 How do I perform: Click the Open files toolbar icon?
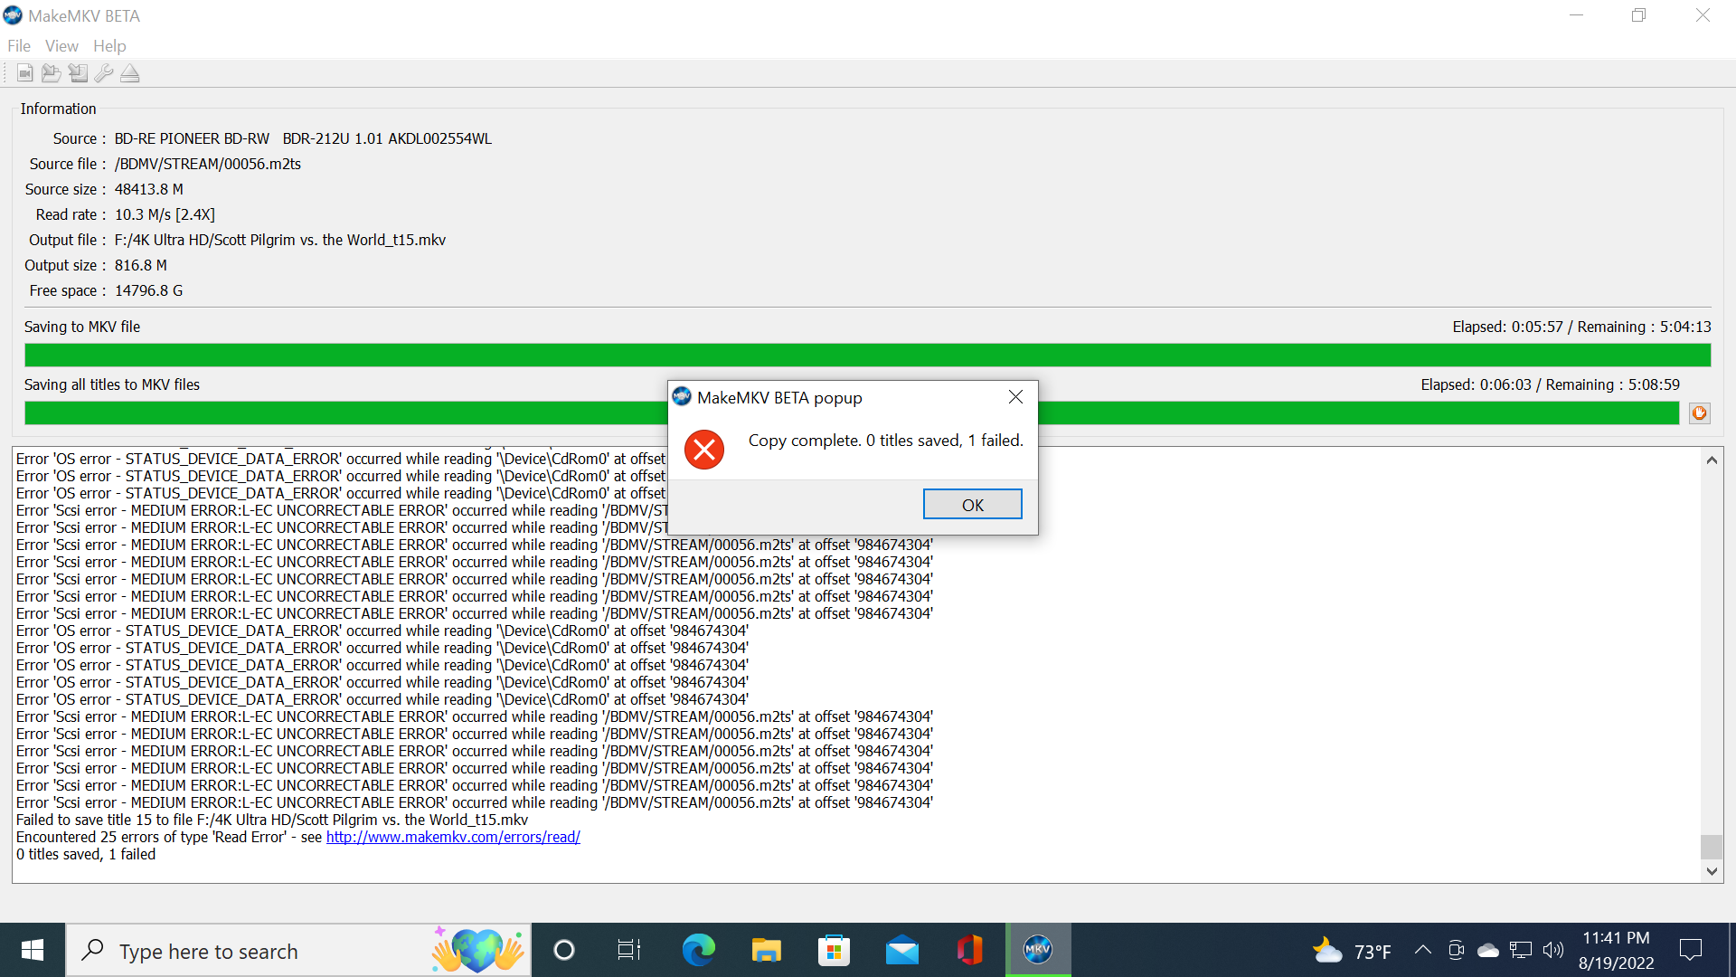(25, 73)
